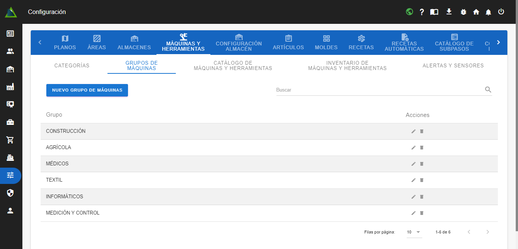Click NUEVO GRUPO DE MÁQUINAS button
Screen dimensions: 518x249
[x=87, y=90]
